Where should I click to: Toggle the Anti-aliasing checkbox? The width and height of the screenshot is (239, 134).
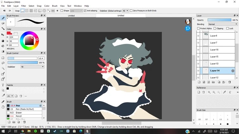pyautogui.click(x=85, y=11)
